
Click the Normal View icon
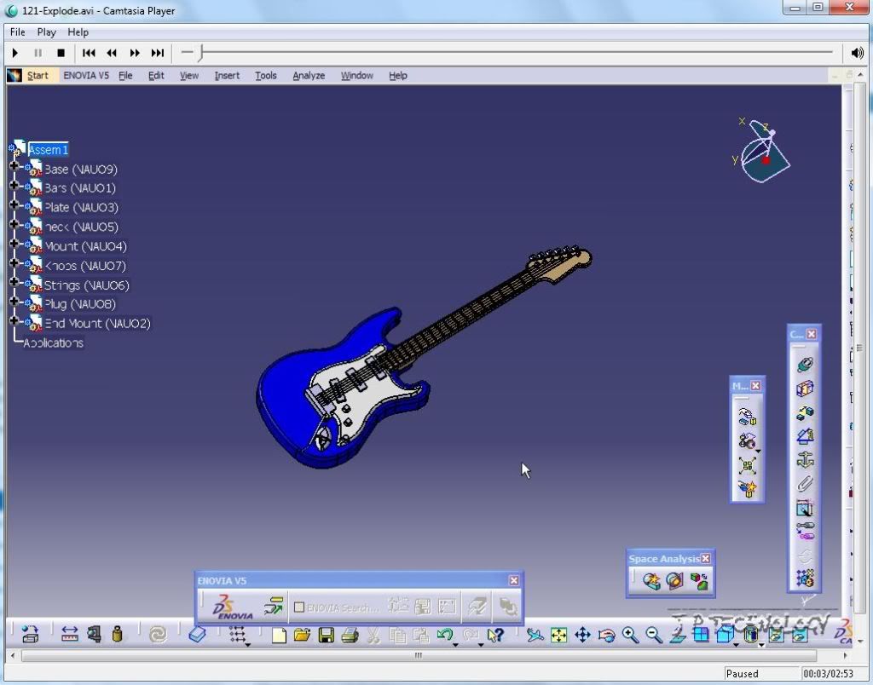coord(678,635)
